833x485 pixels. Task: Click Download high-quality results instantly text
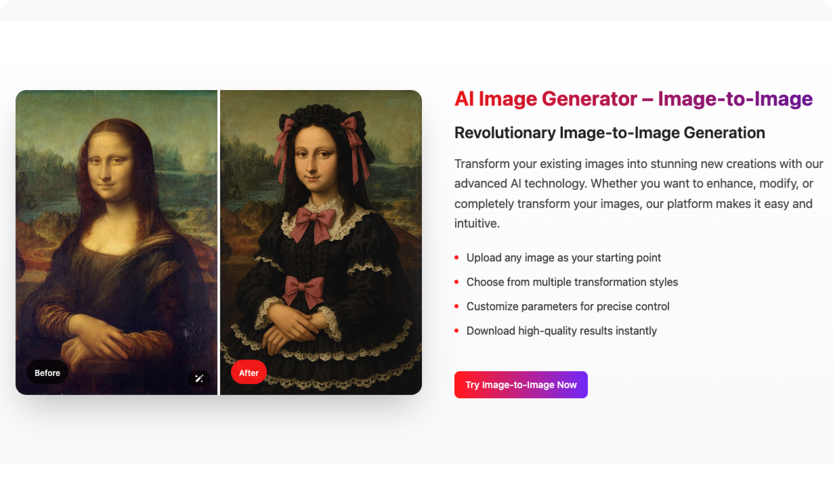(561, 331)
